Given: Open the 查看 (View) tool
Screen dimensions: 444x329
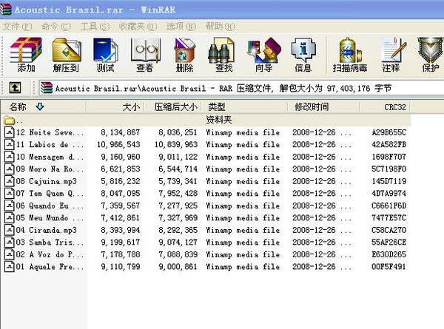Looking at the screenshot, I should [145, 55].
